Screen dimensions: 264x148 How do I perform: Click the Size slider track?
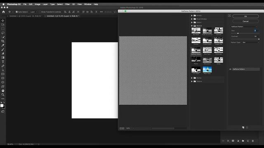pos(245,33)
